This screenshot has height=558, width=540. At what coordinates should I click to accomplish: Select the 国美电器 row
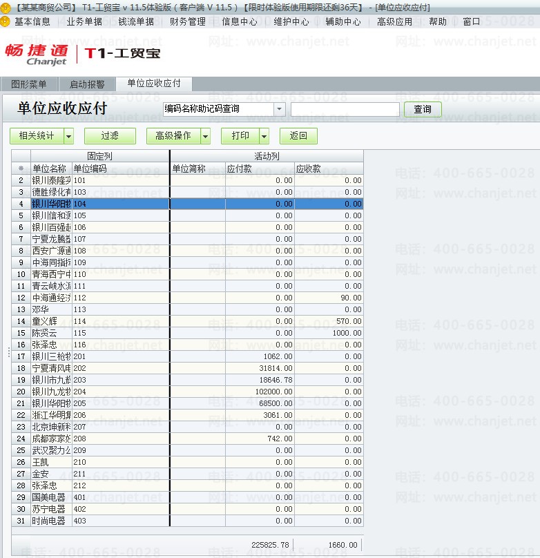[187, 497]
